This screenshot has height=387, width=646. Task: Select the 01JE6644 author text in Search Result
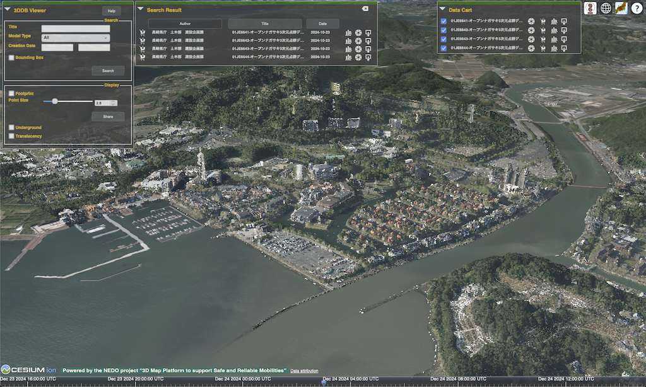click(177, 57)
